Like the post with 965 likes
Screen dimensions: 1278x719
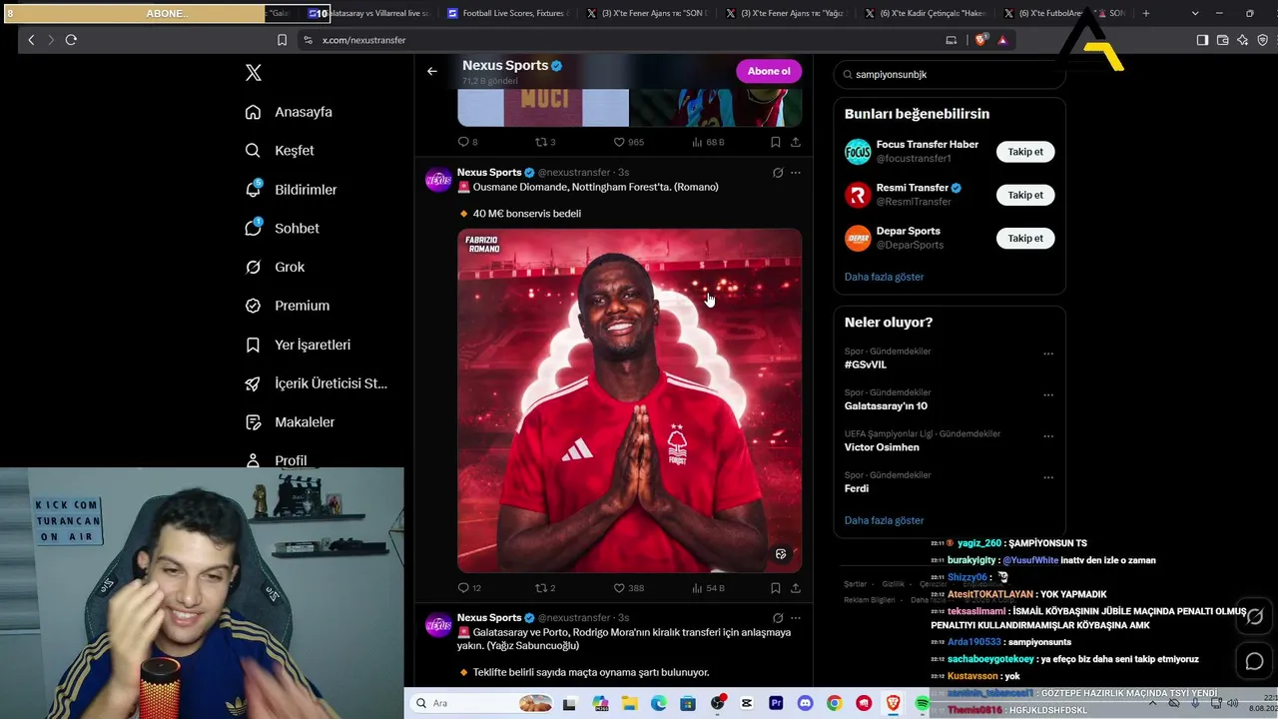click(x=629, y=142)
